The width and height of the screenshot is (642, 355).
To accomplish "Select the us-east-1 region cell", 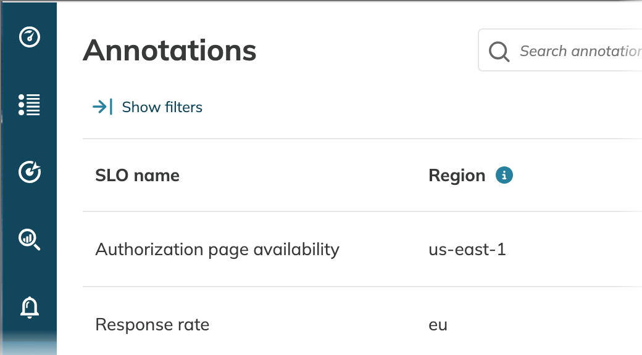I will click(x=467, y=250).
